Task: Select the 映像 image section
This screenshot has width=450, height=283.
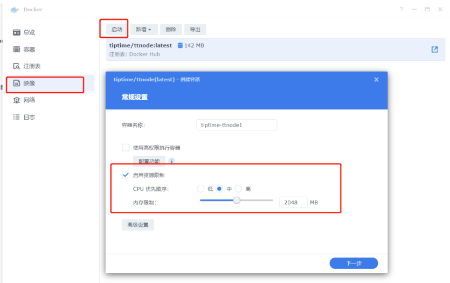Action: [29, 84]
